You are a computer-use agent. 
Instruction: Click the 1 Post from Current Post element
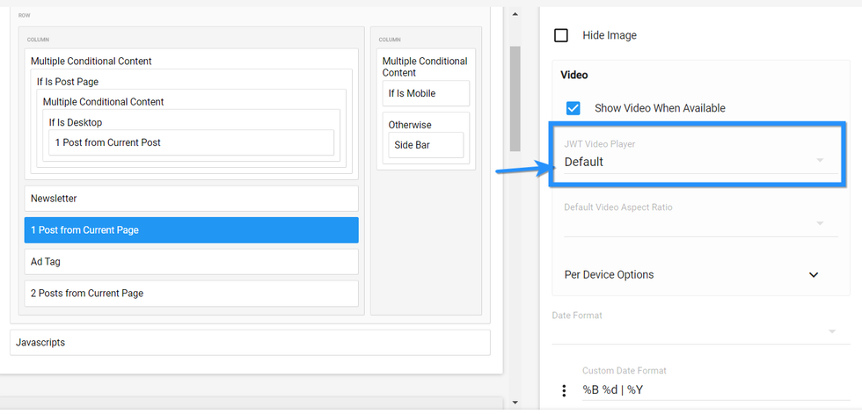[x=191, y=142]
